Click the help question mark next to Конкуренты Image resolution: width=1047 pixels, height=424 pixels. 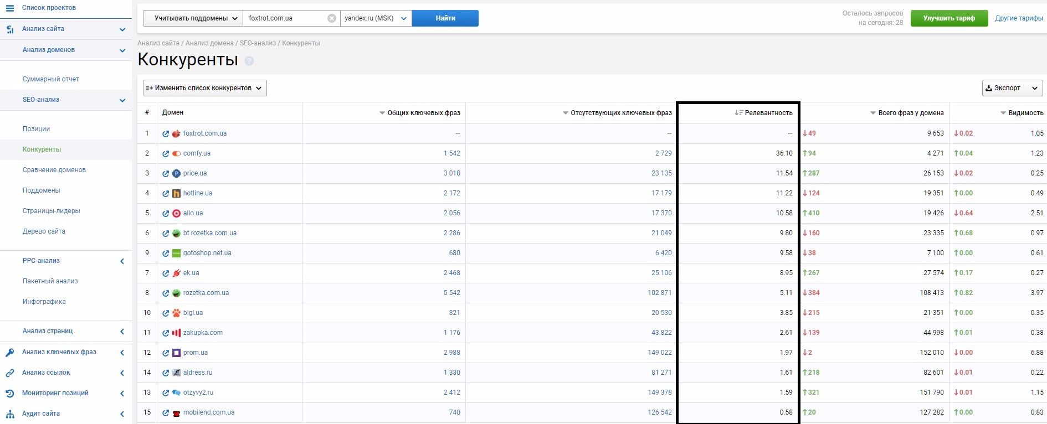(249, 61)
